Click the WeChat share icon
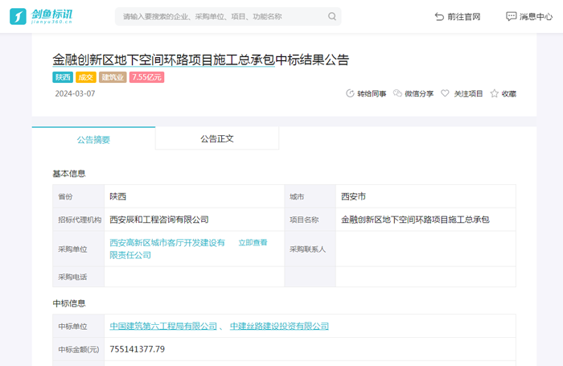The image size is (563, 366). (x=397, y=93)
